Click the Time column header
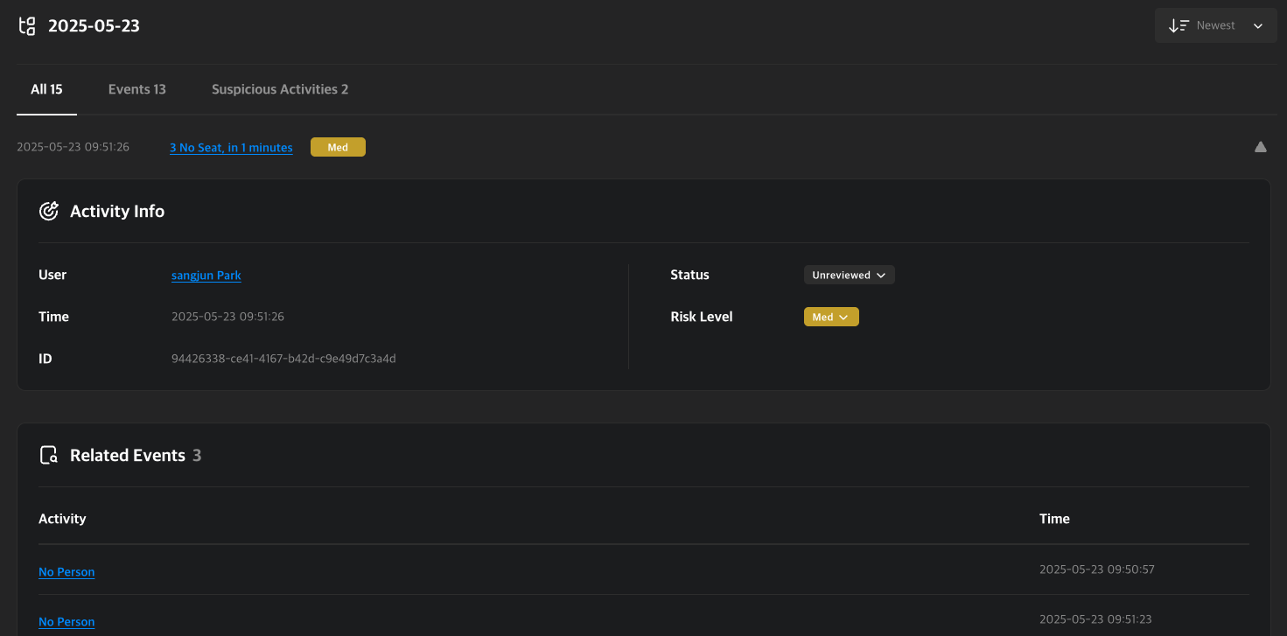 pyautogui.click(x=1054, y=518)
